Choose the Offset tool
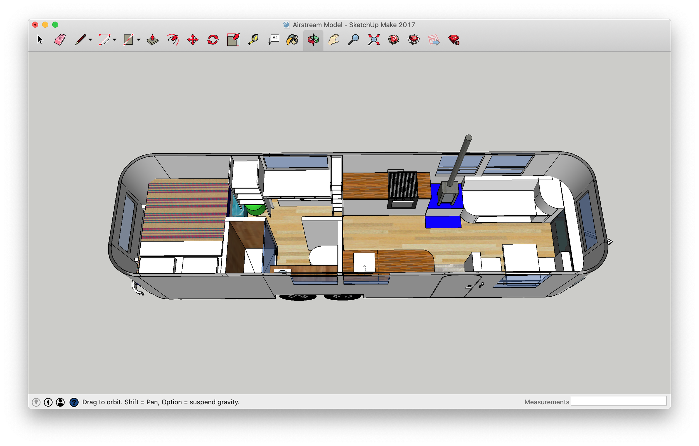The image size is (699, 446). pos(173,40)
